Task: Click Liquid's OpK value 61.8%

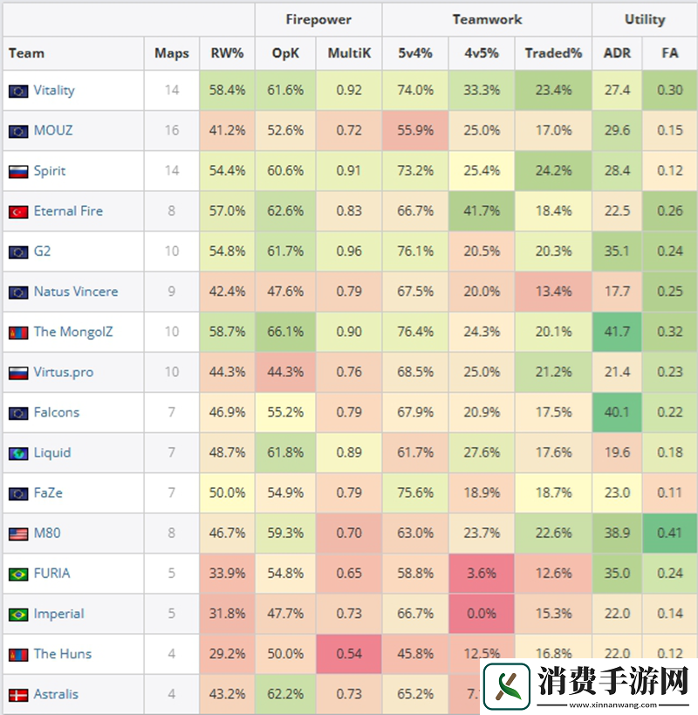Action: (x=285, y=452)
